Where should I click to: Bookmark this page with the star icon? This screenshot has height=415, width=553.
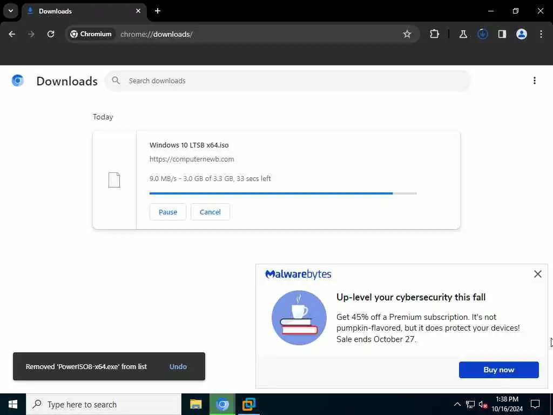coord(407,34)
